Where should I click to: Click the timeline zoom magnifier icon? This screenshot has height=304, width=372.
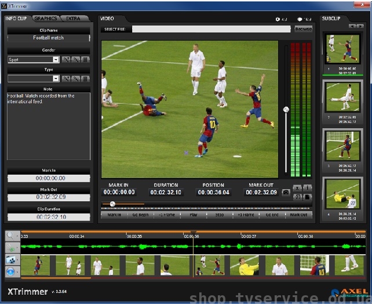click(12, 236)
